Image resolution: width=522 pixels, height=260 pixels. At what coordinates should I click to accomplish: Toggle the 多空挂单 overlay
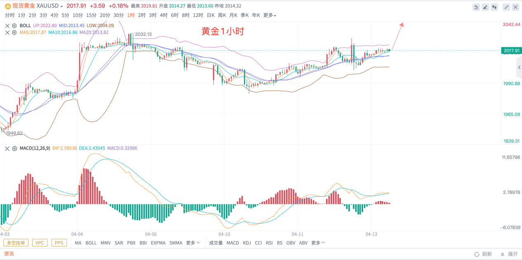pyautogui.click(x=16, y=243)
